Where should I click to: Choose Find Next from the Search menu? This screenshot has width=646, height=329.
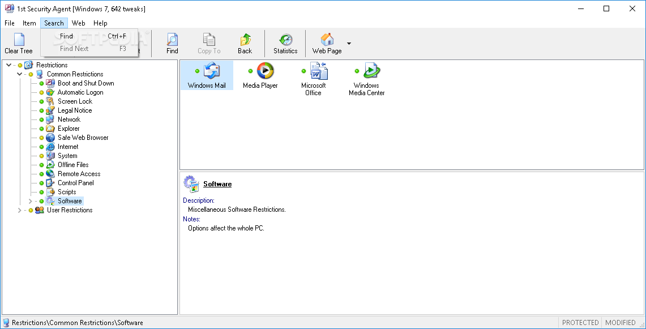tap(89, 49)
